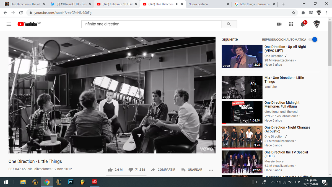Image resolution: width=332 pixels, height=187 pixels.
Task: Open the more actions three-dot menu
Action: [211, 170]
